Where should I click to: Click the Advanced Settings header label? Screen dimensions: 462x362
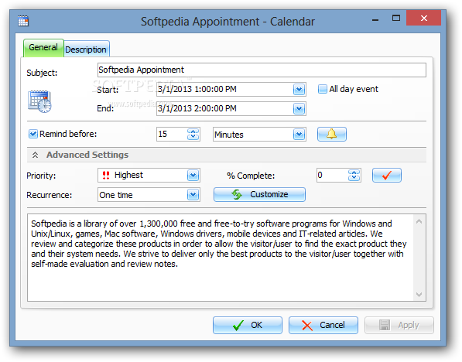click(x=87, y=155)
